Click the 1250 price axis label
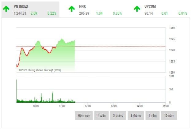Viewport: 191px width, 129px height. (172, 28)
